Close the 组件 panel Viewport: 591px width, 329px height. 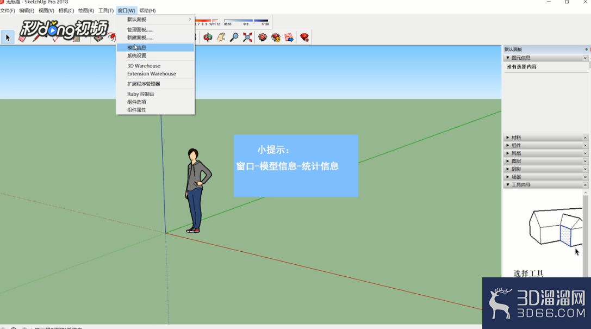(586, 146)
